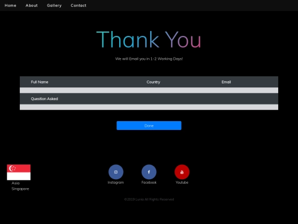Click the 2019 Lunia copyright text
Image resolution: width=298 pixels, height=224 pixels.
(x=149, y=200)
